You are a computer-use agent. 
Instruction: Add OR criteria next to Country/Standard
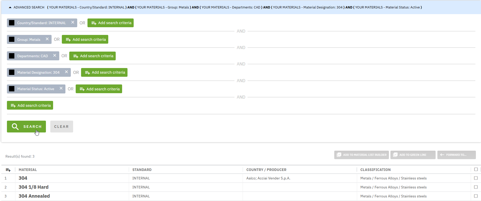click(x=110, y=23)
